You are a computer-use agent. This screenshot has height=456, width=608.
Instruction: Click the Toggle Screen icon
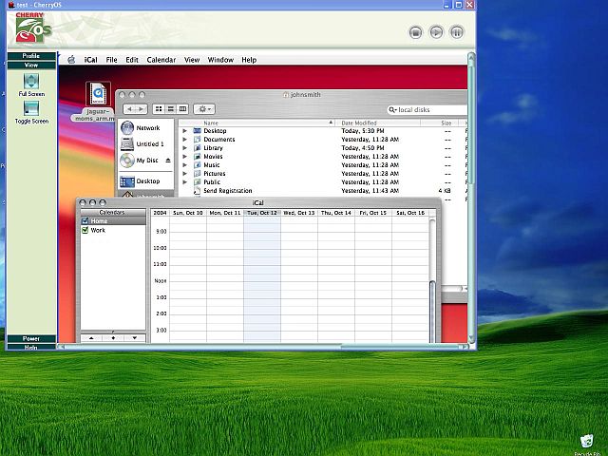31,108
